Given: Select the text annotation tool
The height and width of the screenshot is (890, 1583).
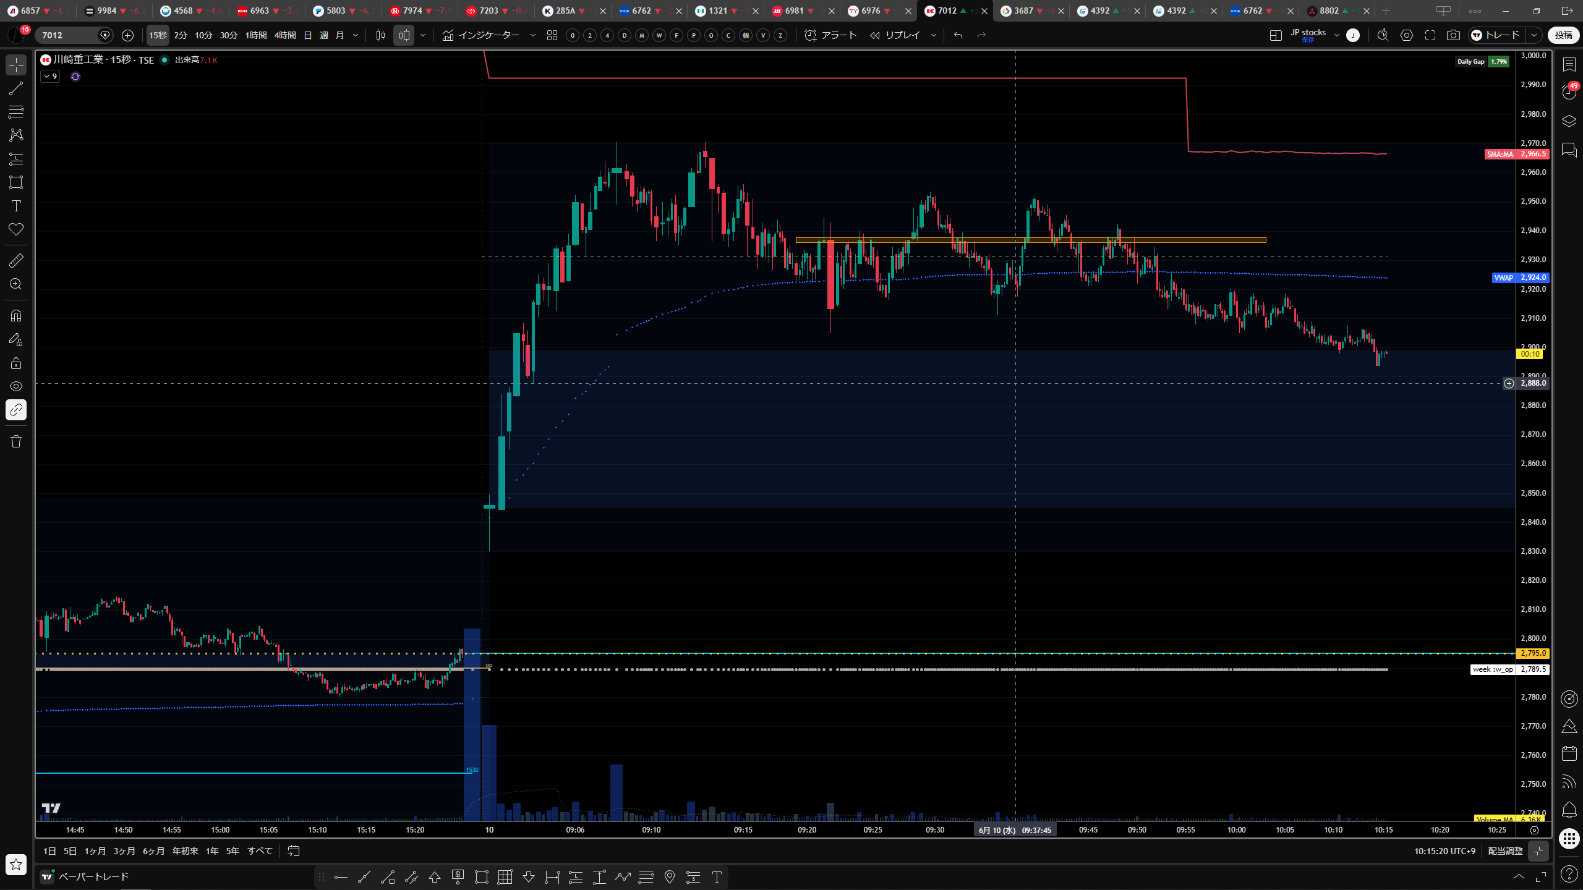Looking at the screenshot, I should coord(16,206).
